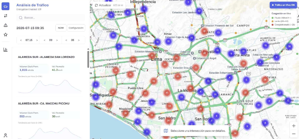Screen dimensions: 299x139
Task: Click the Análisis de Tráfico title
Action: point(32,5)
